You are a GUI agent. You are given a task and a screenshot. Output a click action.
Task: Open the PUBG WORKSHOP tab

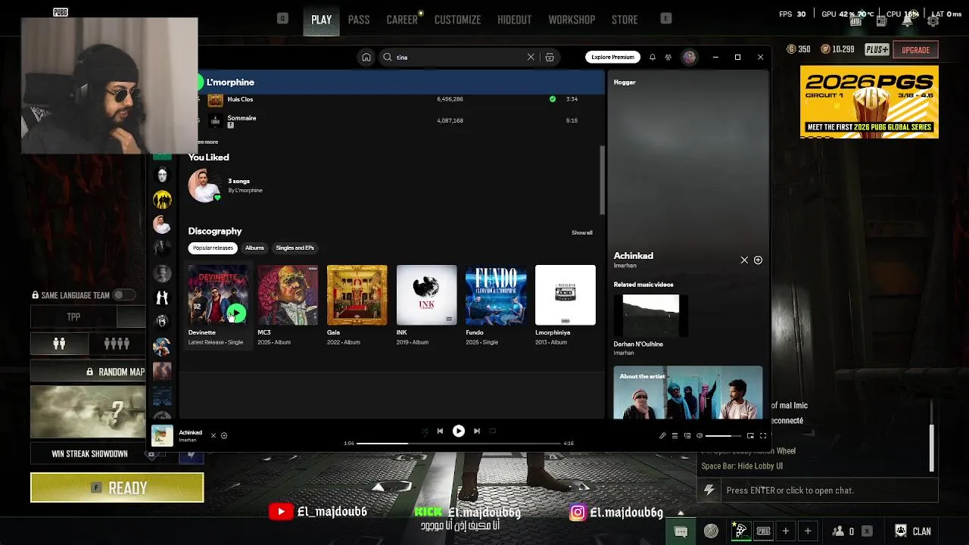pos(572,20)
